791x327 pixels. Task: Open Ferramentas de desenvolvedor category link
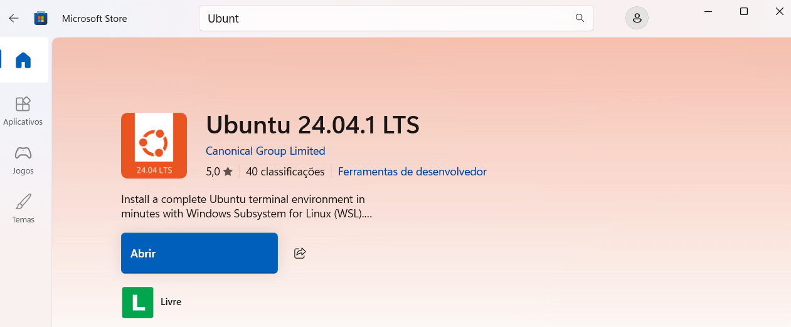click(412, 171)
